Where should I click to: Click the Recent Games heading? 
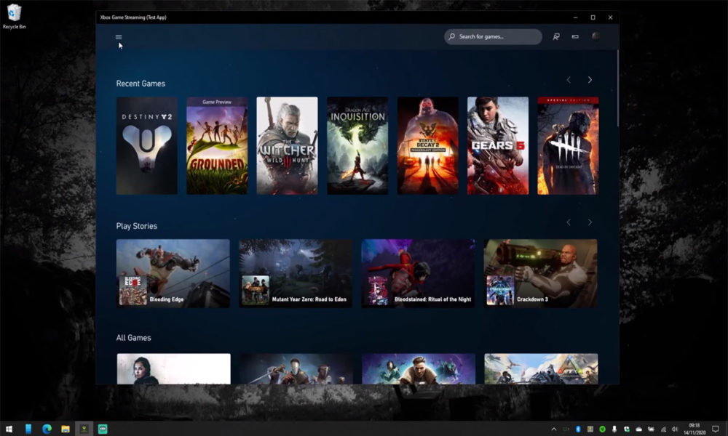click(x=141, y=84)
